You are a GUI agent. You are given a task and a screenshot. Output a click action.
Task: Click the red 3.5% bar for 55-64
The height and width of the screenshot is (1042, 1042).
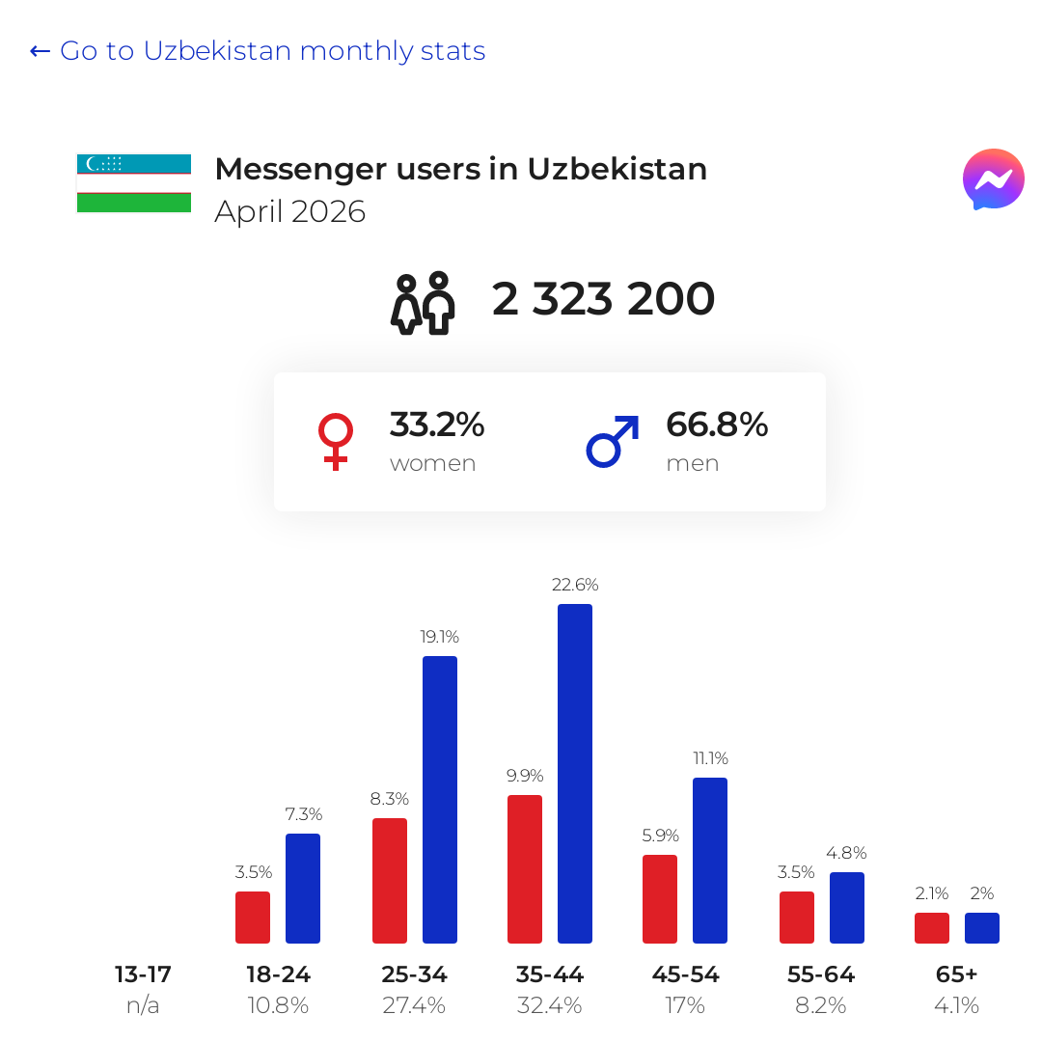[797, 918]
